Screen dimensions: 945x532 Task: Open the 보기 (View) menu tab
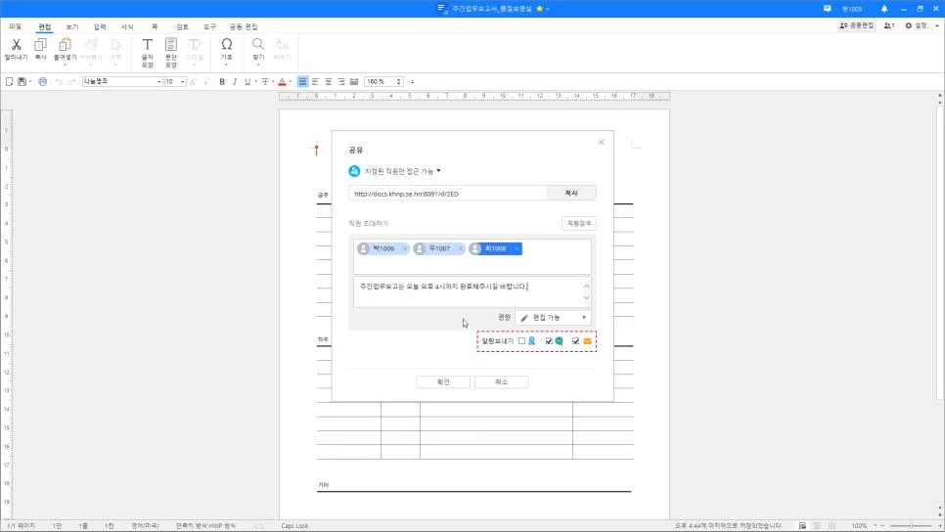pyautogui.click(x=72, y=26)
